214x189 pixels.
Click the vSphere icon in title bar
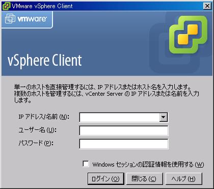pyautogui.click(x=7, y=6)
